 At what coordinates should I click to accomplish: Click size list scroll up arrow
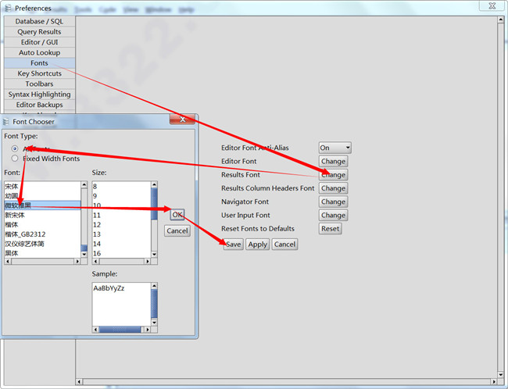(x=154, y=184)
